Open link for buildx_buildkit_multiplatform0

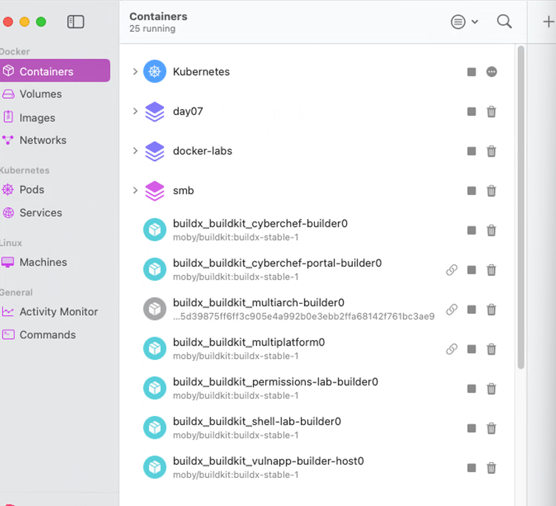point(452,349)
